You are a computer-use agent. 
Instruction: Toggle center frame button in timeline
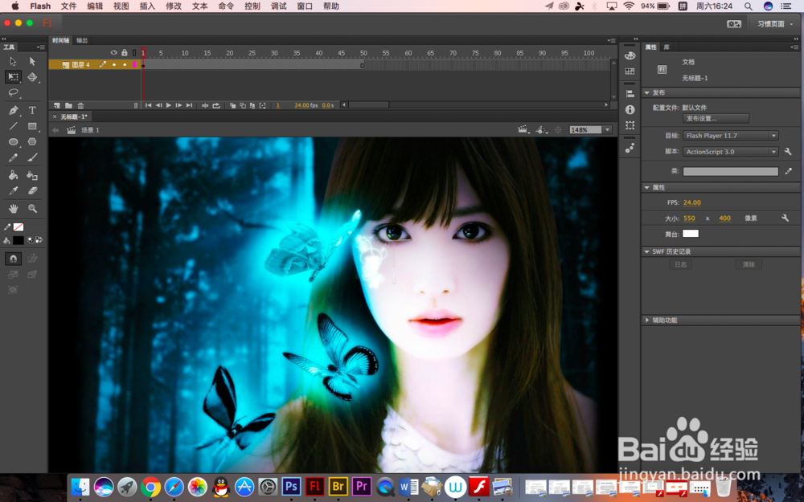205,105
